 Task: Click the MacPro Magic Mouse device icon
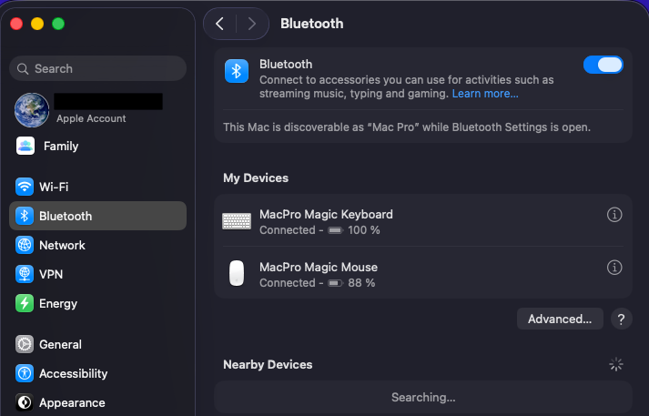coord(237,273)
